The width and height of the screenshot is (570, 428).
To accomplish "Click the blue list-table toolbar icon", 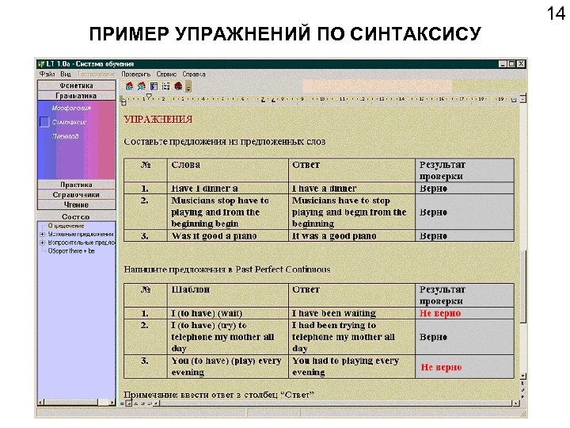I will point(154,86).
